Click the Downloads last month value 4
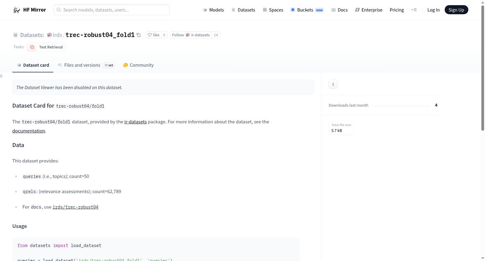The image size is (485, 261). 436,105
